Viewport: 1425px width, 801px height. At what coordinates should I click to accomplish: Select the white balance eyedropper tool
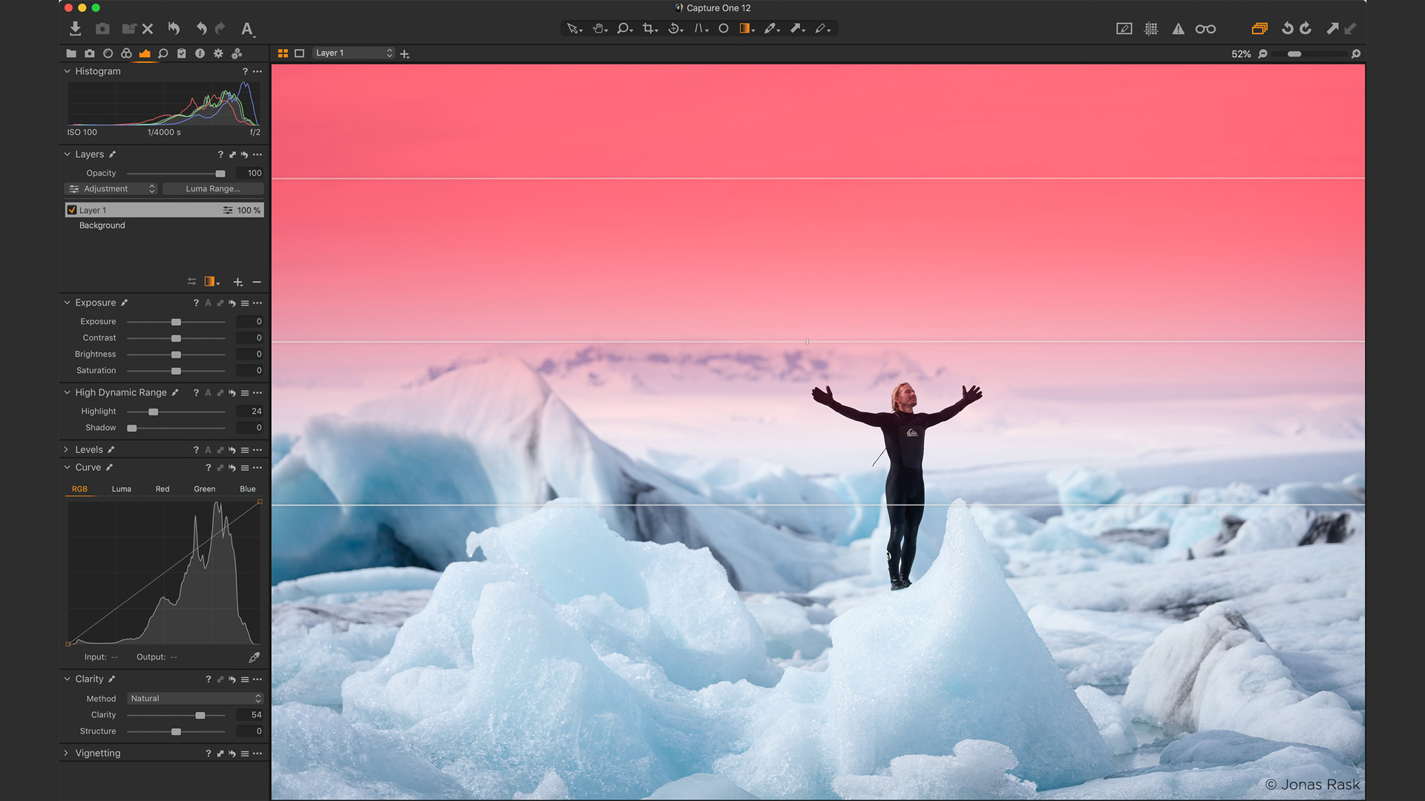point(770,28)
